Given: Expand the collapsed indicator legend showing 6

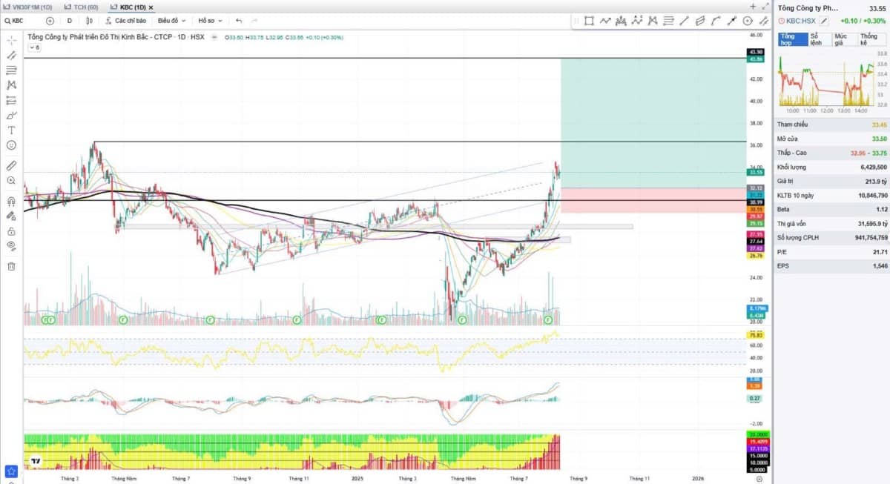Looking at the screenshot, I should (x=34, y=47).
